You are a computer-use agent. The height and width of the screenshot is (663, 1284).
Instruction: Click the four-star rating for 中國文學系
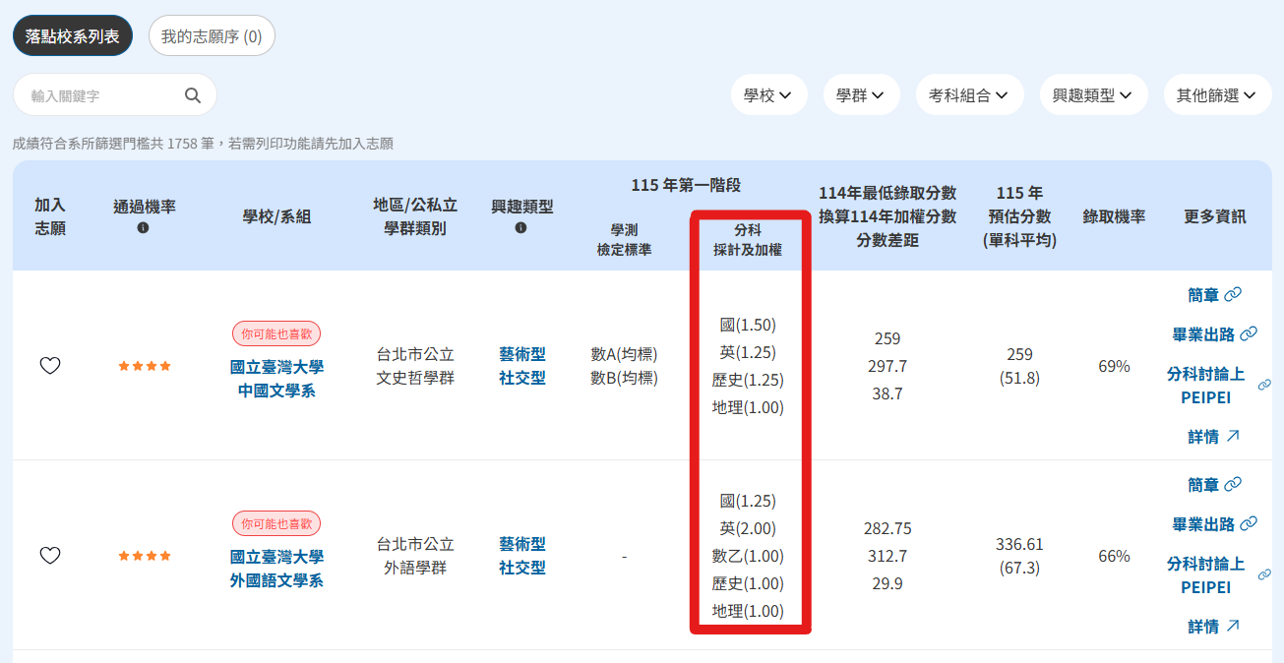click(x=145, y=366)
